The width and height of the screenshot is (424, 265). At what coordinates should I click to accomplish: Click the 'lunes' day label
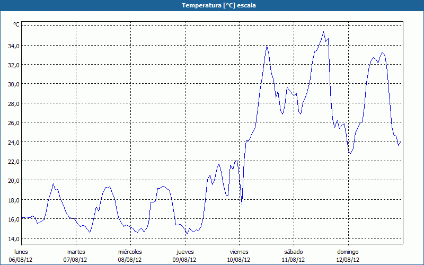pos(21,252)
